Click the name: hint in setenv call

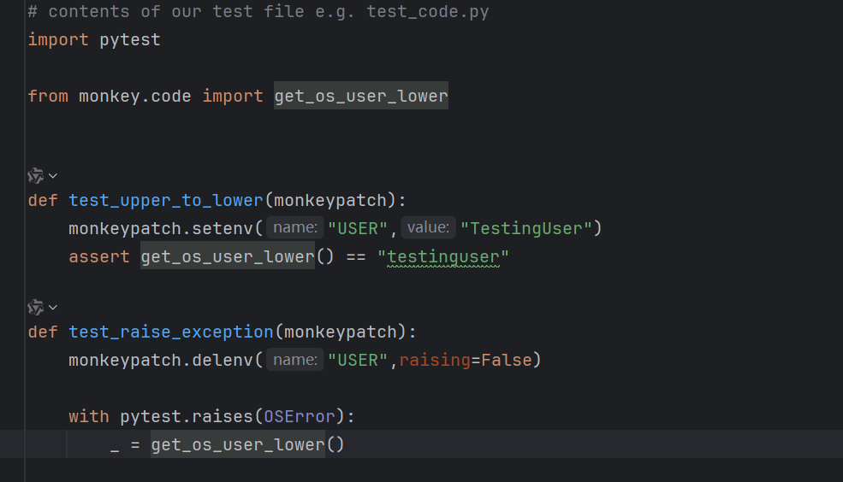tap(295, 227)
